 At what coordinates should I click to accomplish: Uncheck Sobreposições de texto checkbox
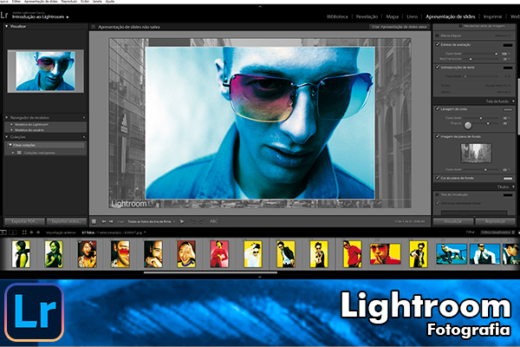[438, 67]
